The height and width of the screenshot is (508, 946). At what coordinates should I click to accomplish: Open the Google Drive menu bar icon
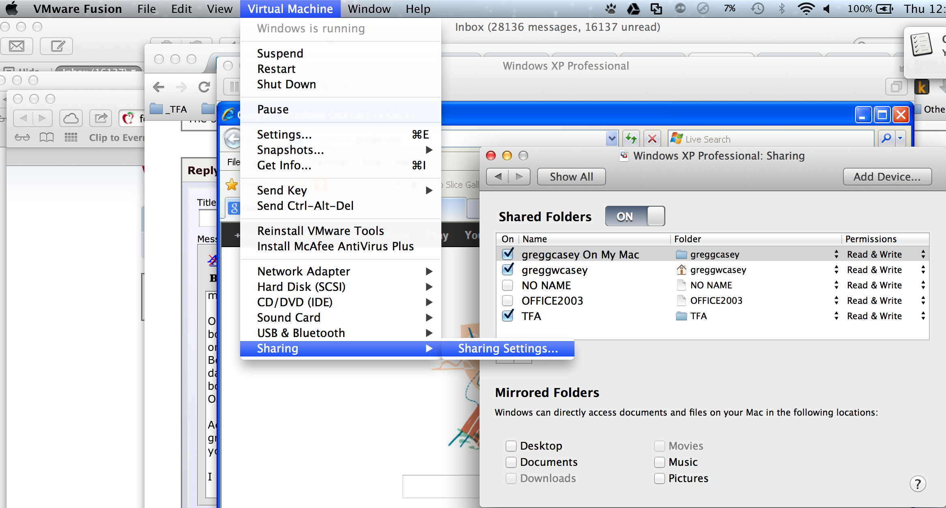coord(633,9)
